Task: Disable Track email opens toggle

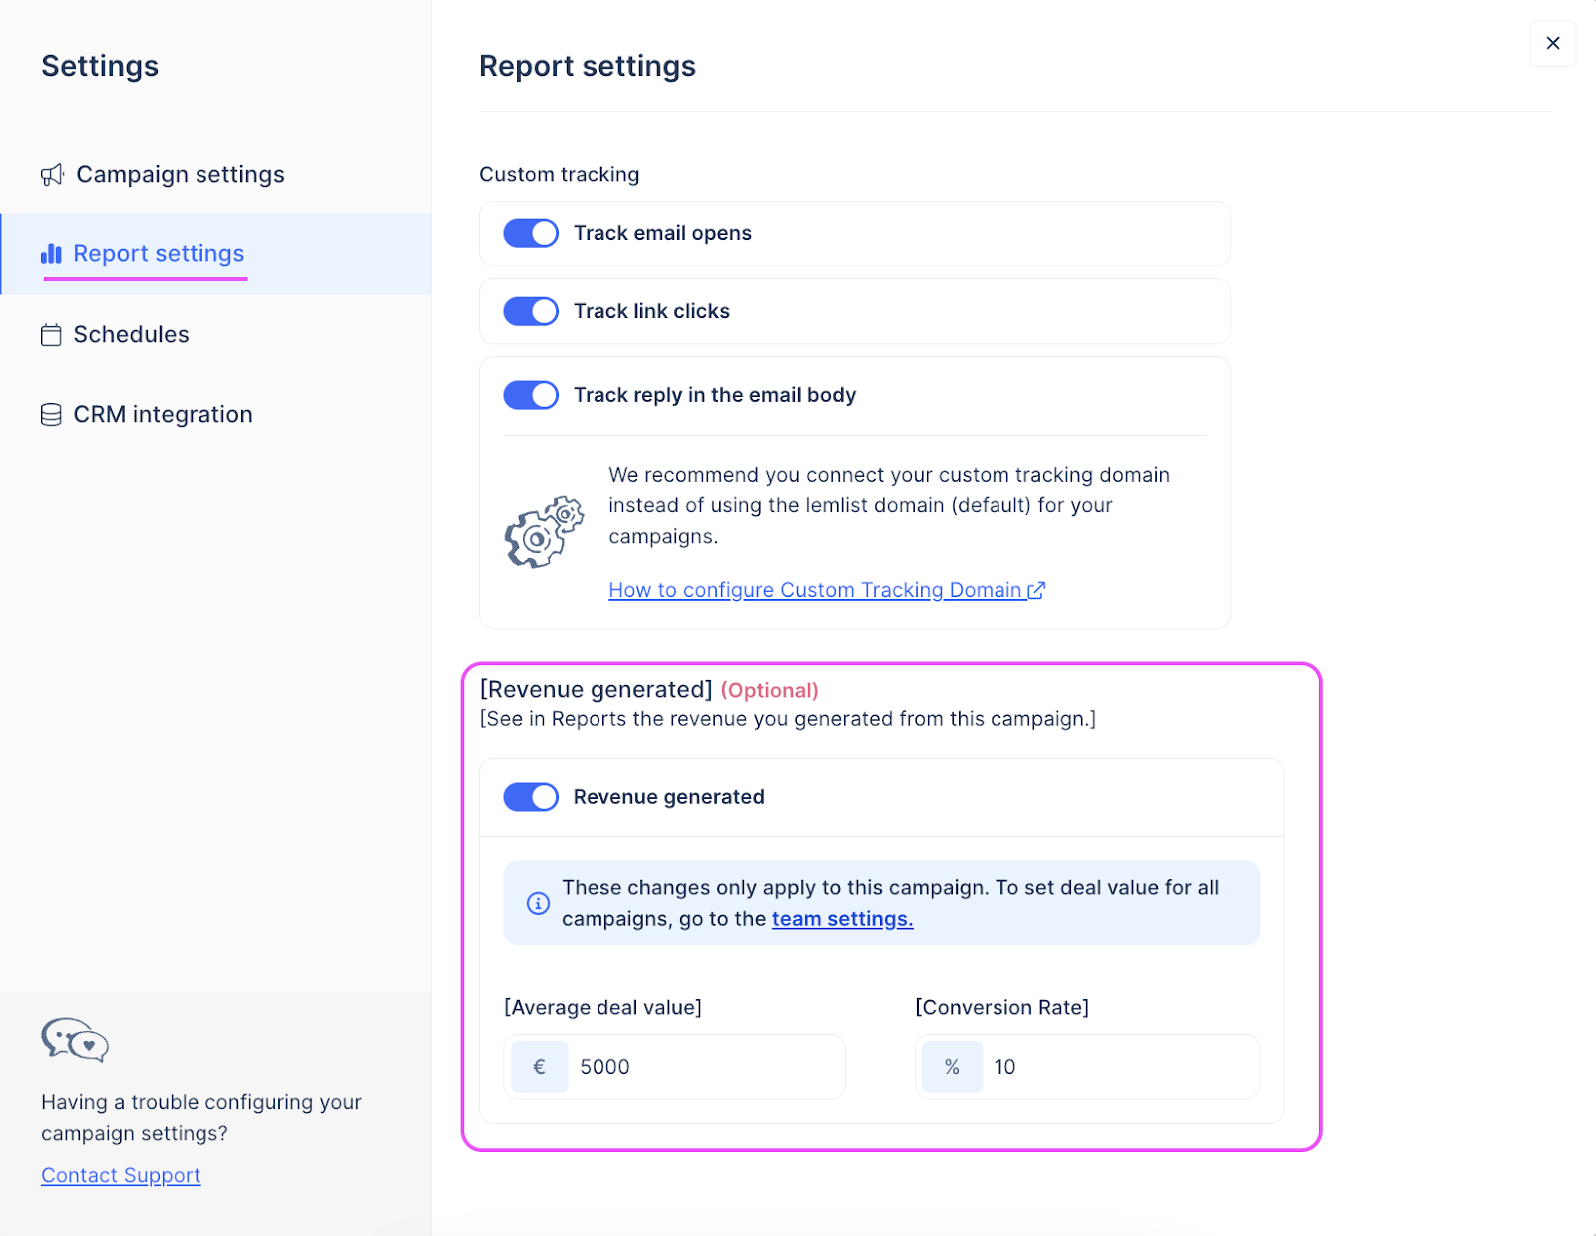Action: pos(531,233)
